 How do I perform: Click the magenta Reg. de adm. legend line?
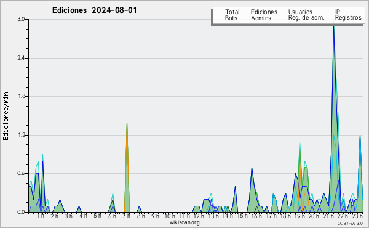(x=282, y=18)
